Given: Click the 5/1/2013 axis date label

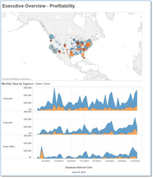Looking at the screenshot, I should [x=97, y=161].
